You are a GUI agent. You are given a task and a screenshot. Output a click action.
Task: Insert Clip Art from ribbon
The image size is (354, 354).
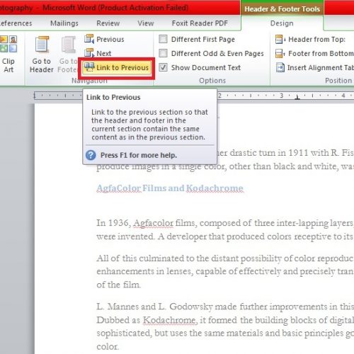coord(8,54)
